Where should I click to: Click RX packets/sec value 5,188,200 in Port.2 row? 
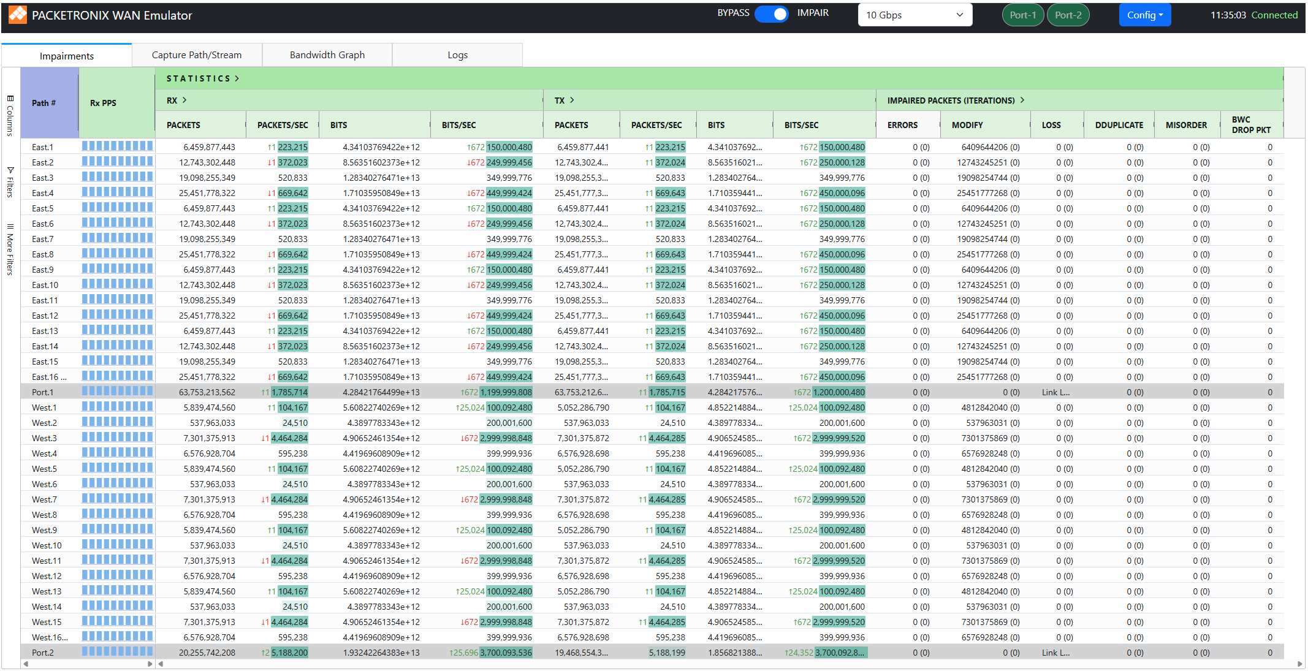pyautogui.click(x=289, y=653)
